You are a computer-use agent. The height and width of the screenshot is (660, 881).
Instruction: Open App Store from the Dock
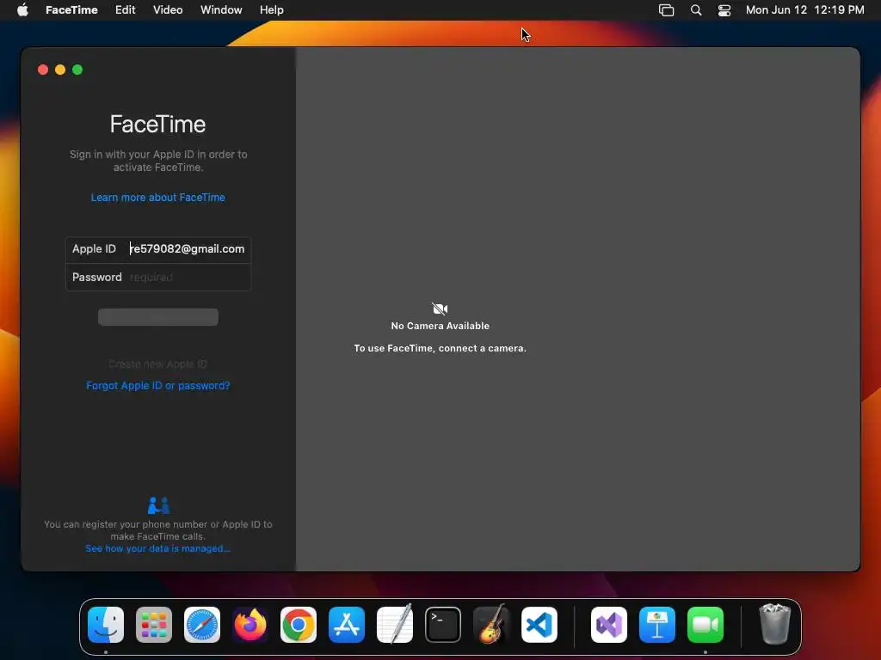347,625
